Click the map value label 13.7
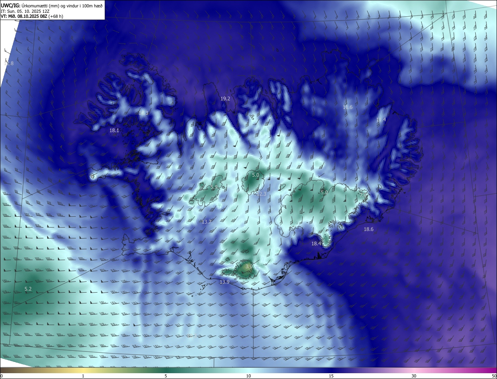 207,222
